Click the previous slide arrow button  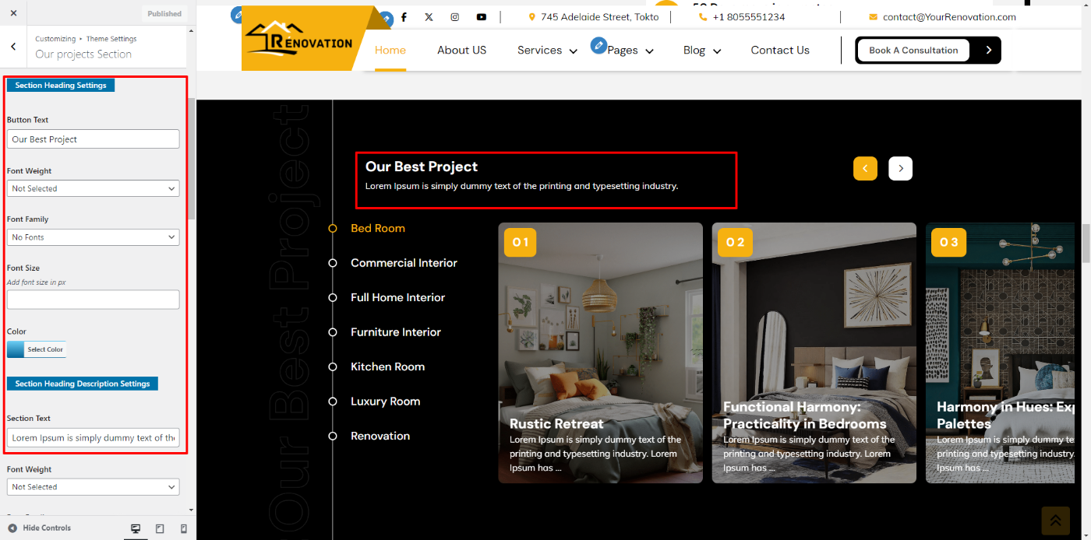click(x=865, y=169)
